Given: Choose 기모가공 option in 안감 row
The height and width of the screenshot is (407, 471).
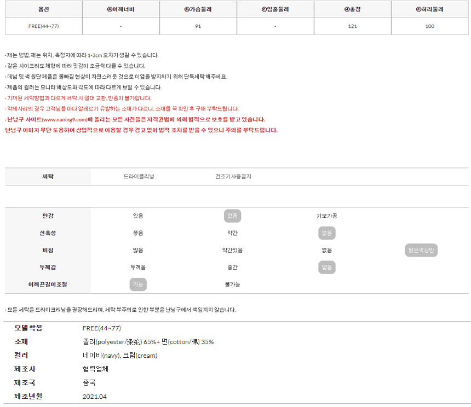Looking at the screenshot, I should [327, 216].
